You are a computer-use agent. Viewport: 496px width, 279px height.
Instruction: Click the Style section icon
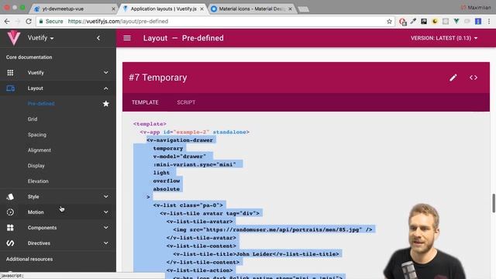[x=10, y=197]
